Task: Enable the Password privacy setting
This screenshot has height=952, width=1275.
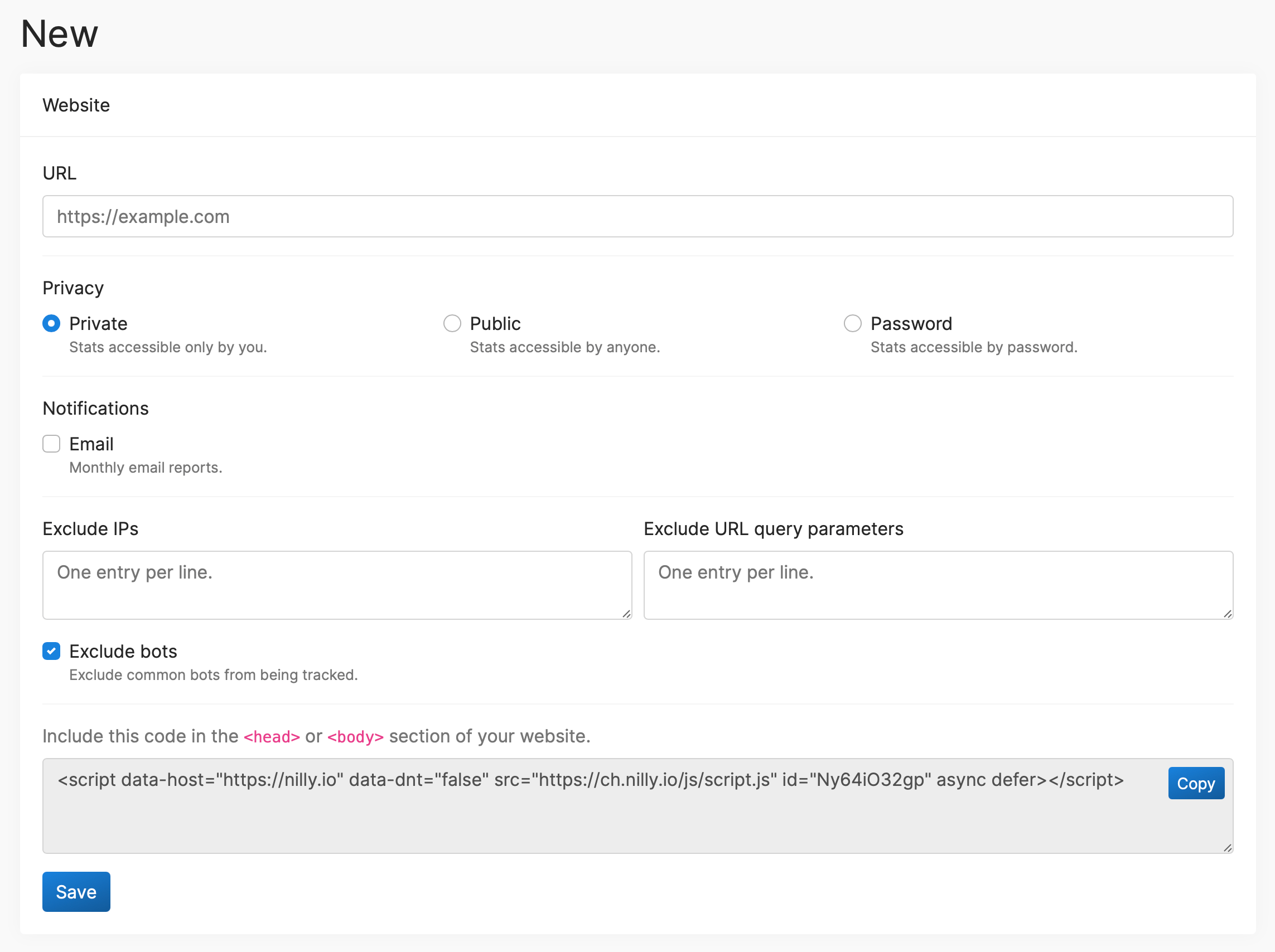Action: (853, 322)
